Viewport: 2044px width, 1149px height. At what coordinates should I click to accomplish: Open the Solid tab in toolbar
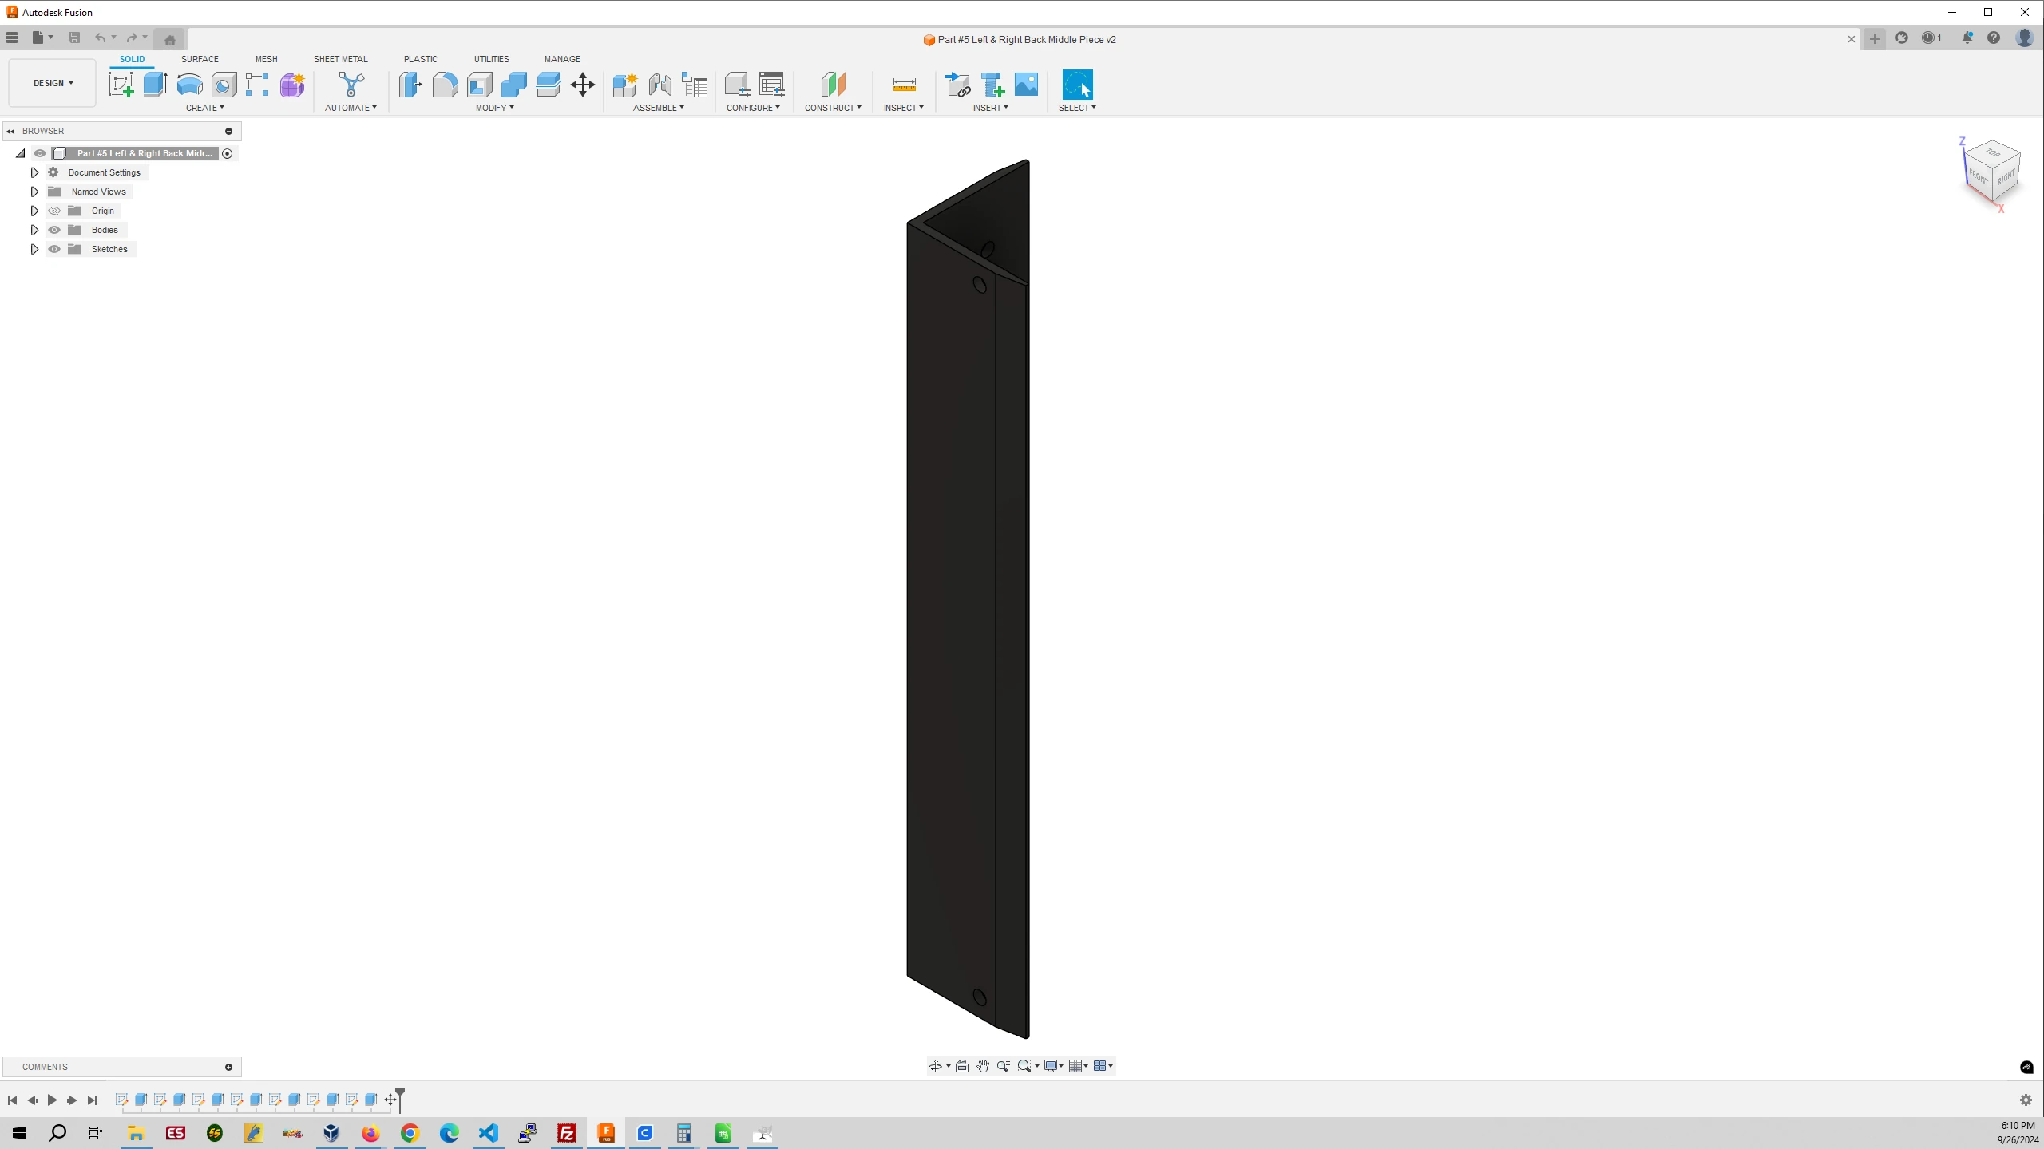point(131,59)
